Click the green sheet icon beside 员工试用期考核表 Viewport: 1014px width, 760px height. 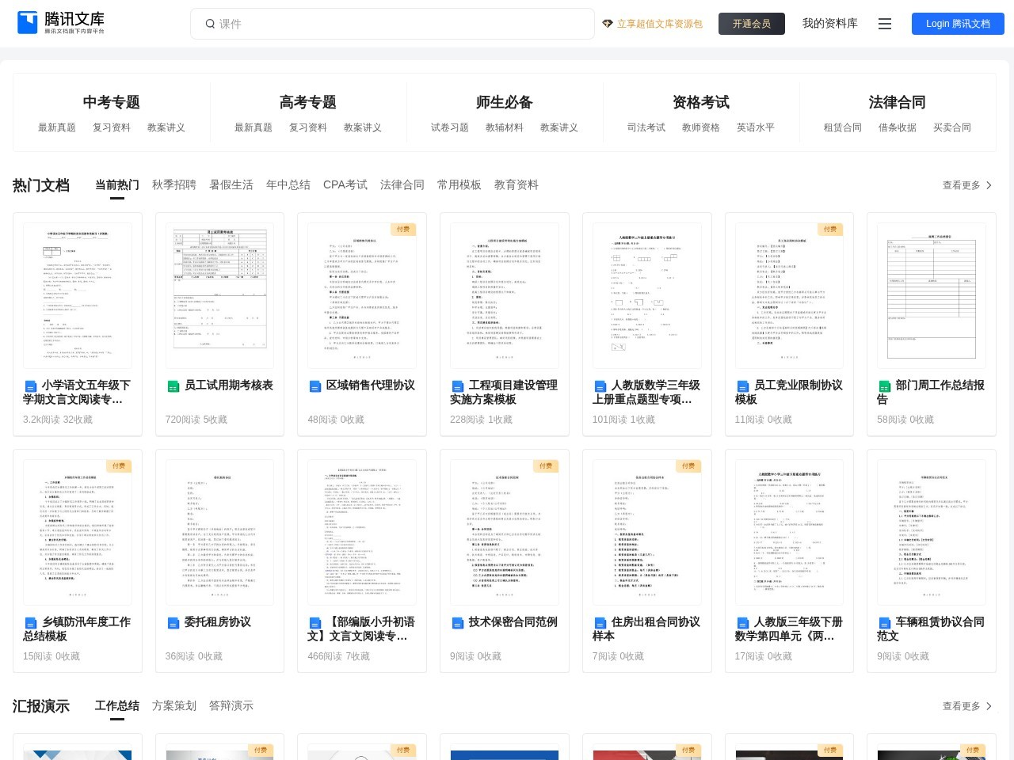(x=173, y=386)
